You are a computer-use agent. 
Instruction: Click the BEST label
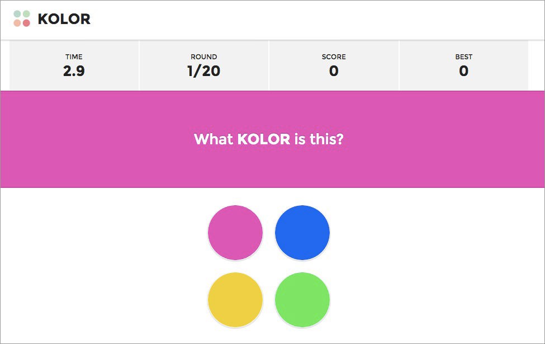463,56
